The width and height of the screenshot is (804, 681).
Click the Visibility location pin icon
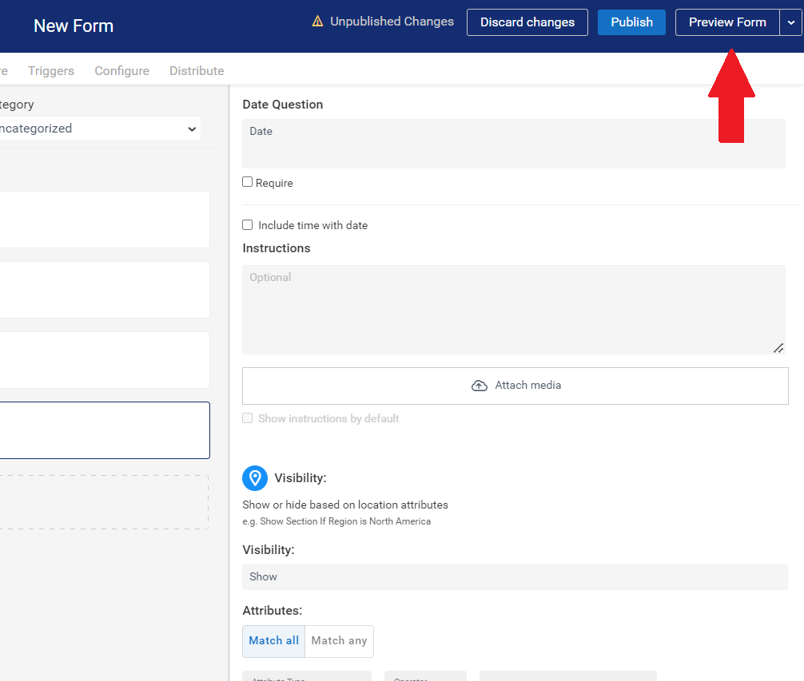coord(255,478)
